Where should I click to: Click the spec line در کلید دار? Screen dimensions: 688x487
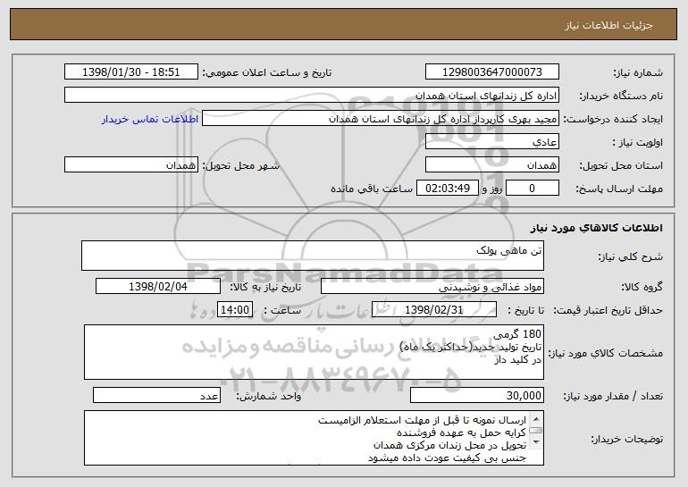pos(517,360)
